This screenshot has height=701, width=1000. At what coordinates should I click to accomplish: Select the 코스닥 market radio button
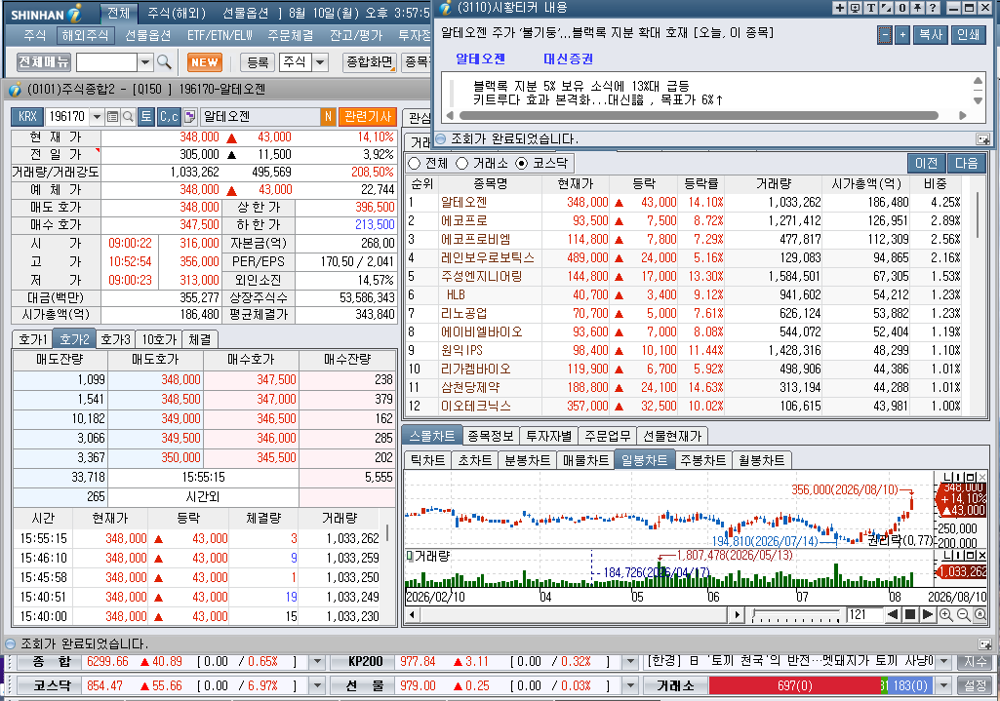(x=522, y=163)
